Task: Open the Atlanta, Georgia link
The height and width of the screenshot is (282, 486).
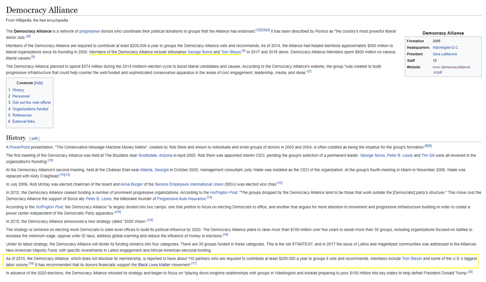Action: coord(154,170)
